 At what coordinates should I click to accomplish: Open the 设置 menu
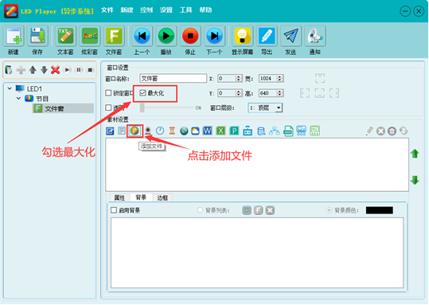[x=166, y=10]
